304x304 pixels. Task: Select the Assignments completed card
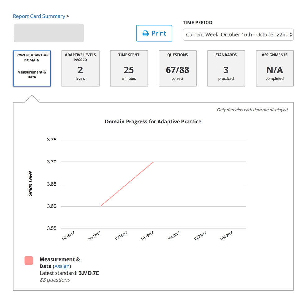point(275,68)
